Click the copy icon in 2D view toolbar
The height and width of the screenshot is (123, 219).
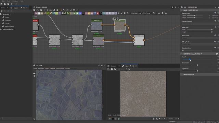(115, 69)
